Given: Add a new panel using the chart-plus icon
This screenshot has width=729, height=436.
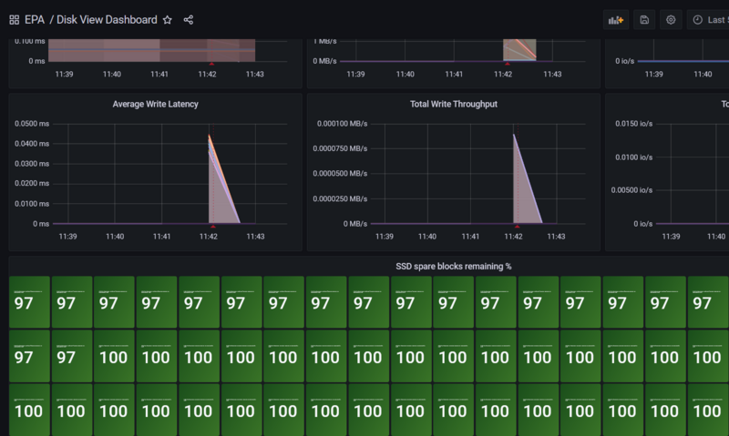Looking at the screenshot, I should 616,20.
